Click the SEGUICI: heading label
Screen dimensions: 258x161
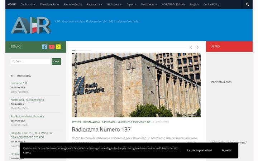(x=16, y=47)
